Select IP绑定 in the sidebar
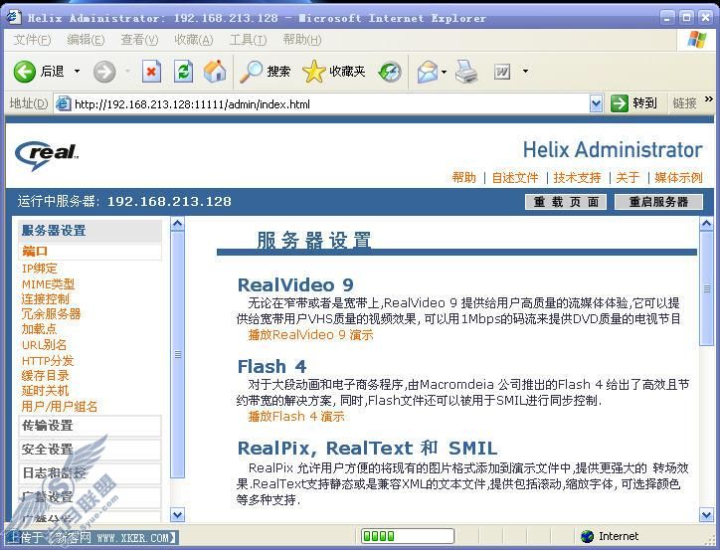The image size is (720, 550). coord(40,269)
